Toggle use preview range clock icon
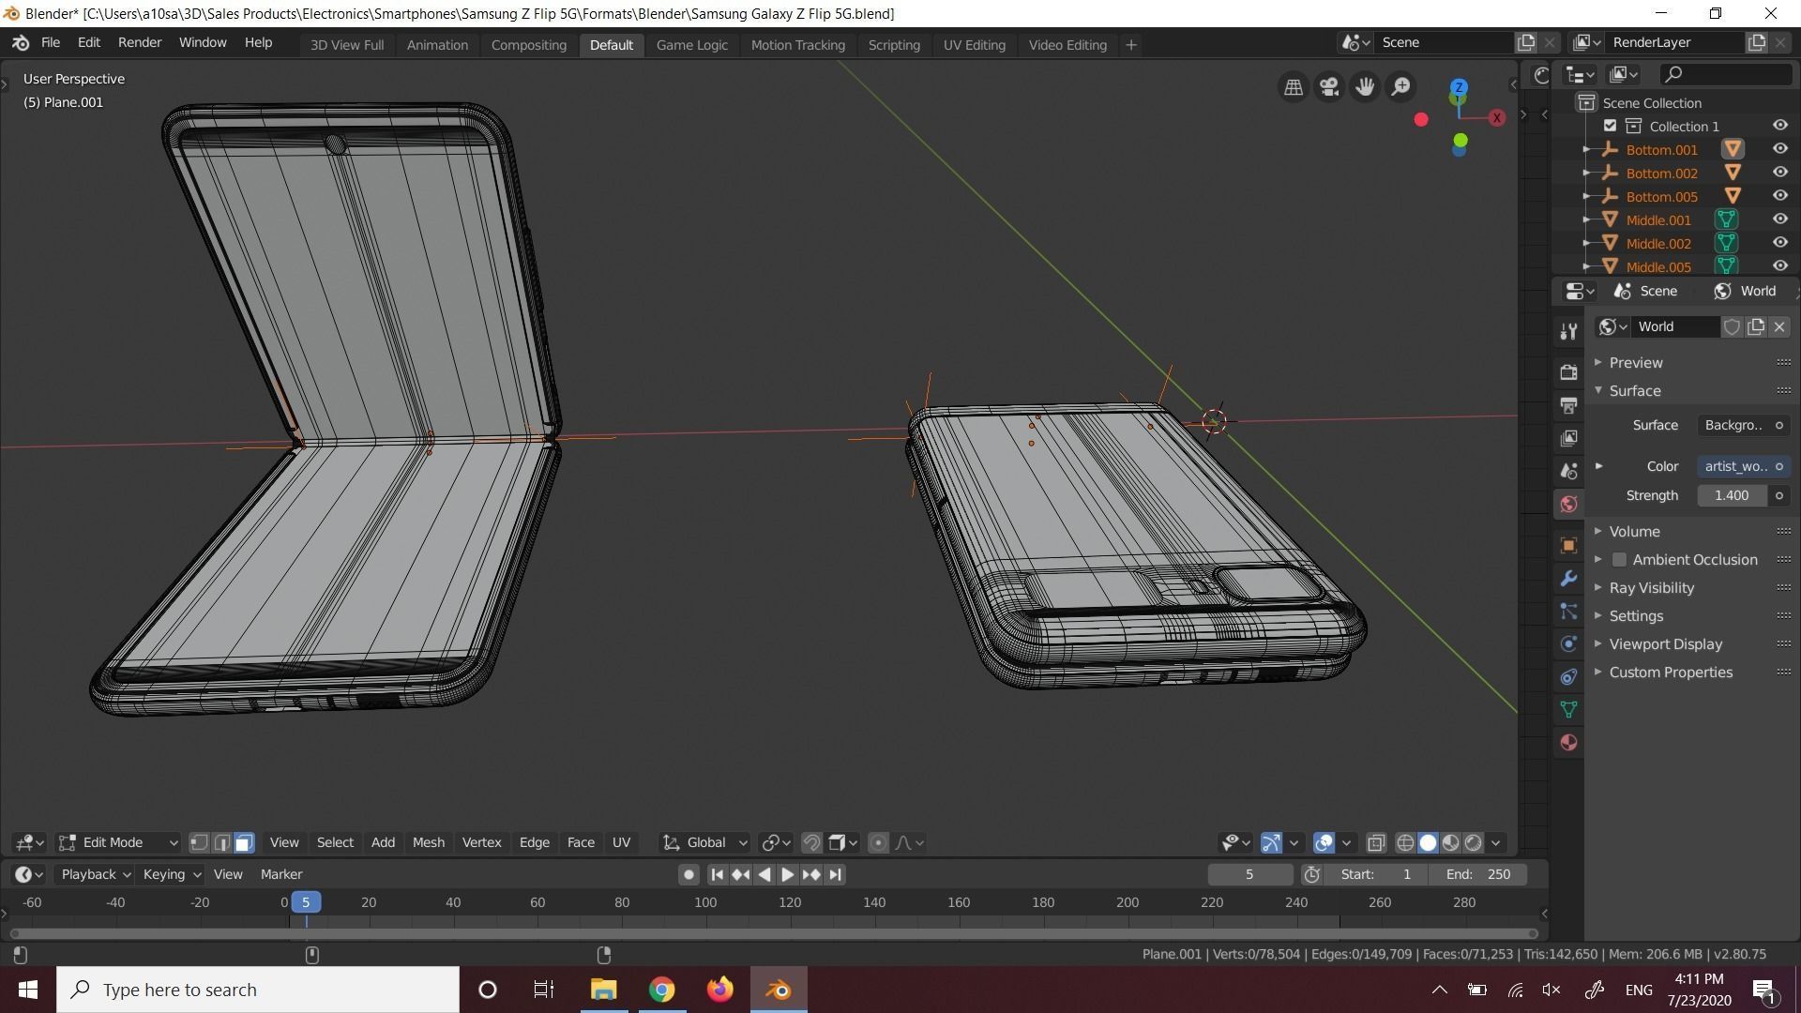This screenshot has width=1801, height=1013. pyautogui.click(x=1311, y=874)
